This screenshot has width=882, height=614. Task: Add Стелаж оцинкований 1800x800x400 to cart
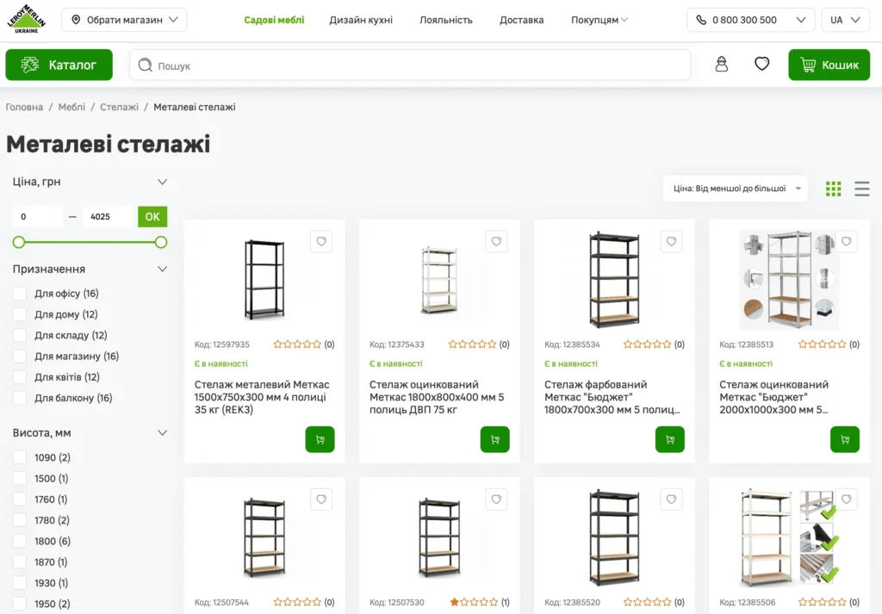[x=494, y=439]
